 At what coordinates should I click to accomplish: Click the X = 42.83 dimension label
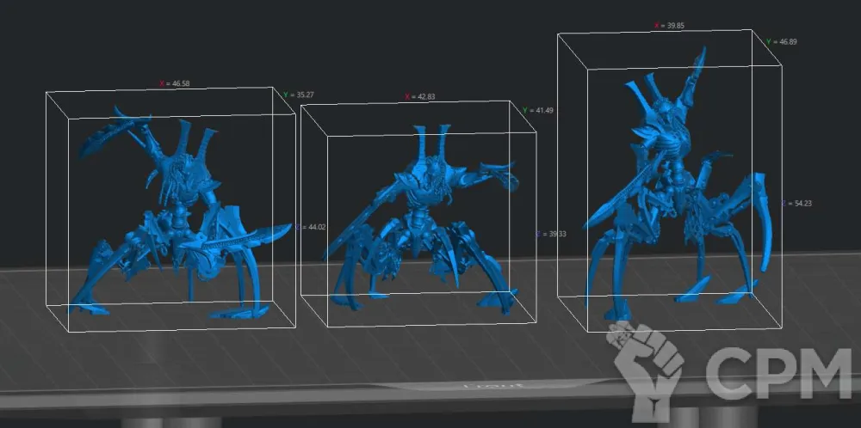click(420, 97)
